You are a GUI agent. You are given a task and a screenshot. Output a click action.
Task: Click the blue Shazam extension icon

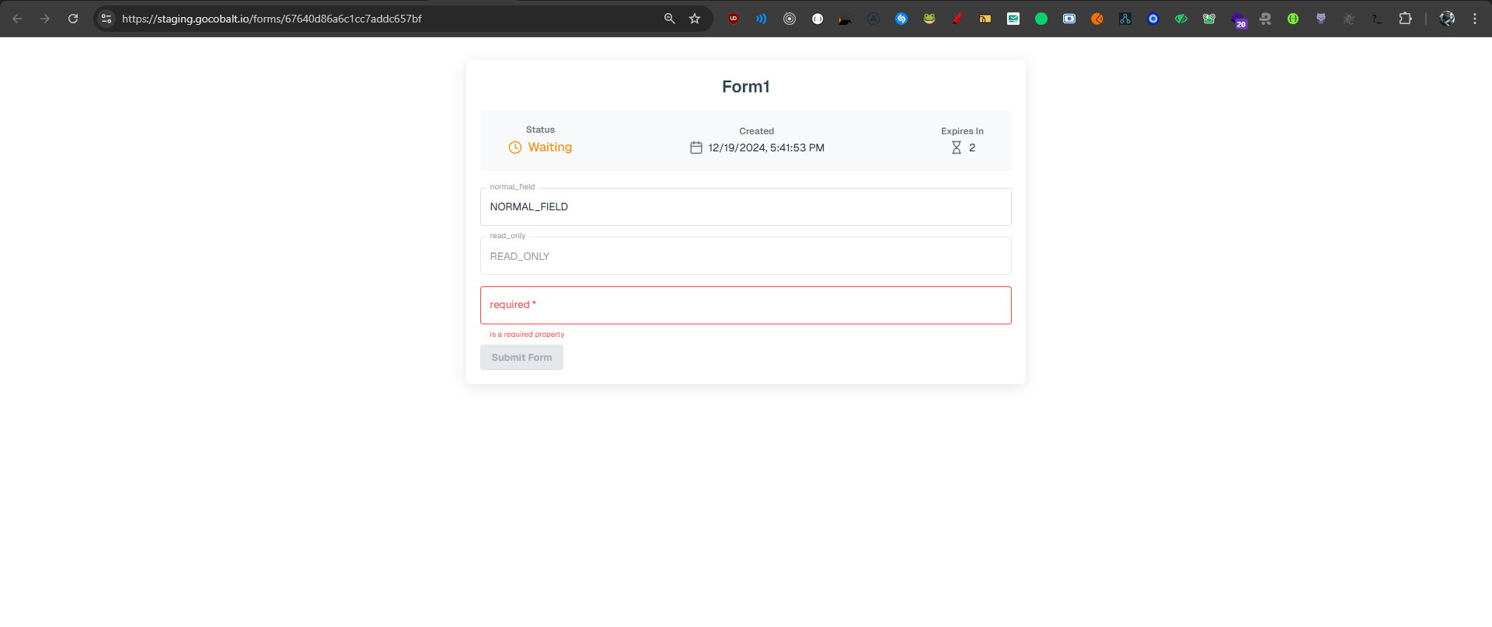coord(901,19)
